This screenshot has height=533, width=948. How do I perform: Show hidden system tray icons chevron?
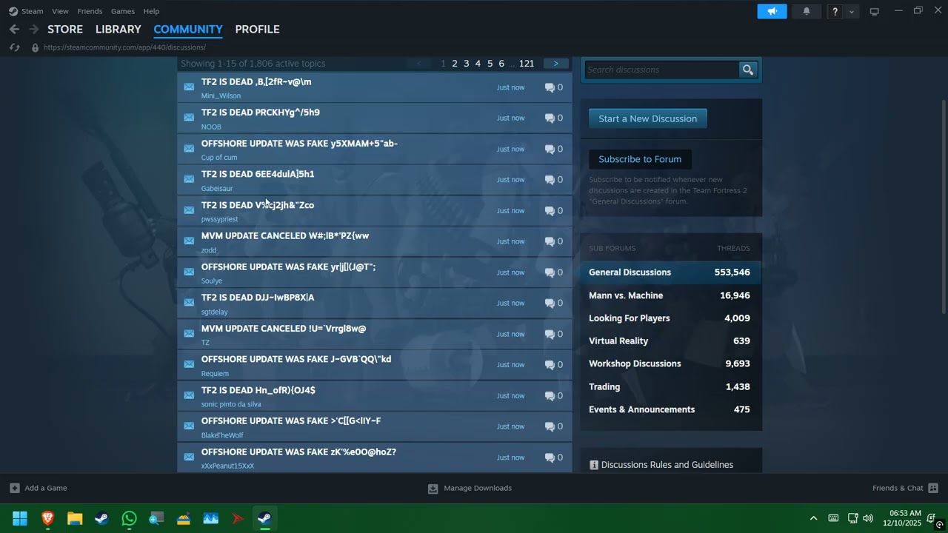(813, 518)
